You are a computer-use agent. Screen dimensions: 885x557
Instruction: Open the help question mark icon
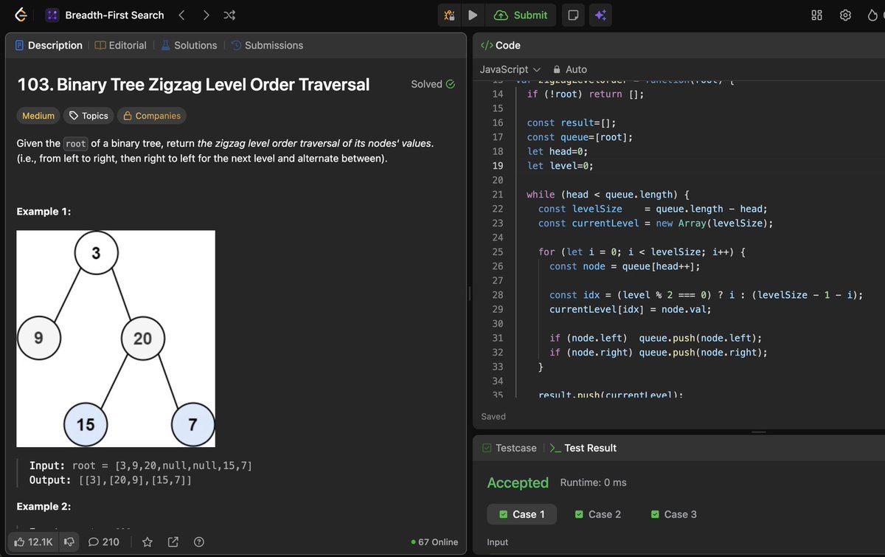coord(199,542)
